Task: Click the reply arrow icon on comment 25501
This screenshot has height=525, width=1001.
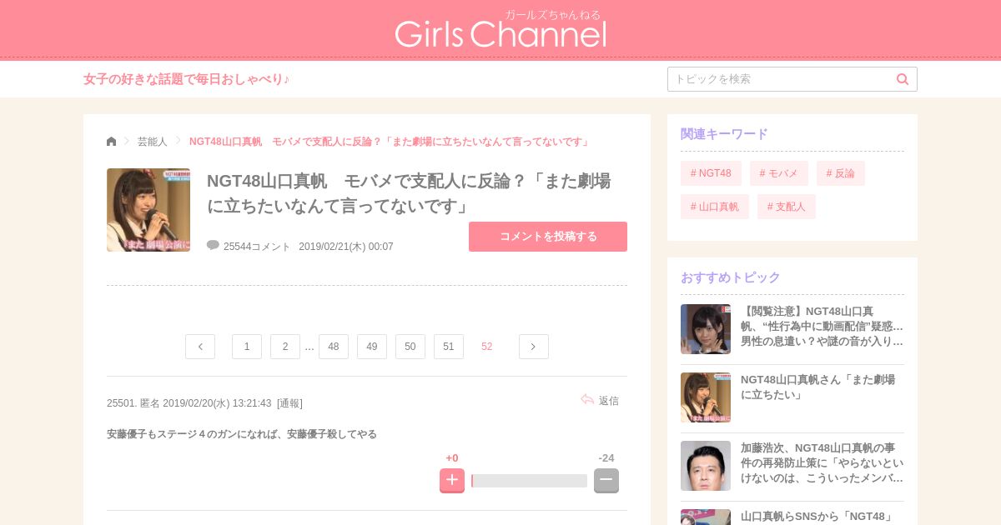Action: 587,400
